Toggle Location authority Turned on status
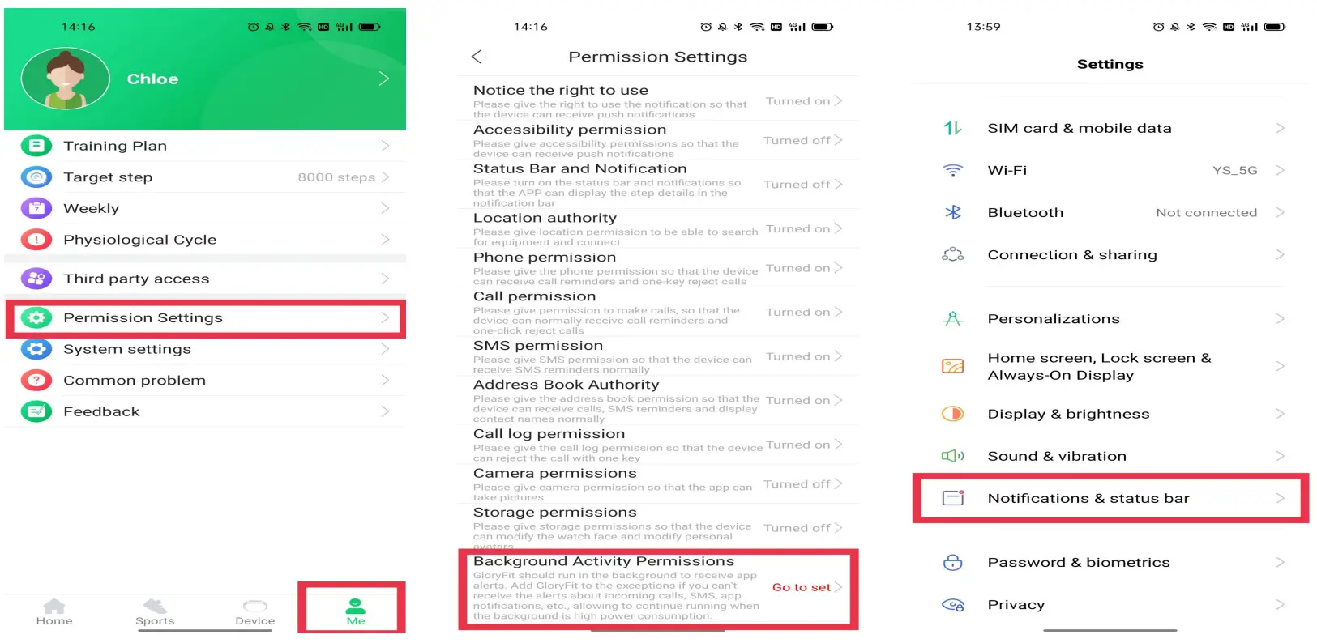1317x643 pixels. (803, 229)
